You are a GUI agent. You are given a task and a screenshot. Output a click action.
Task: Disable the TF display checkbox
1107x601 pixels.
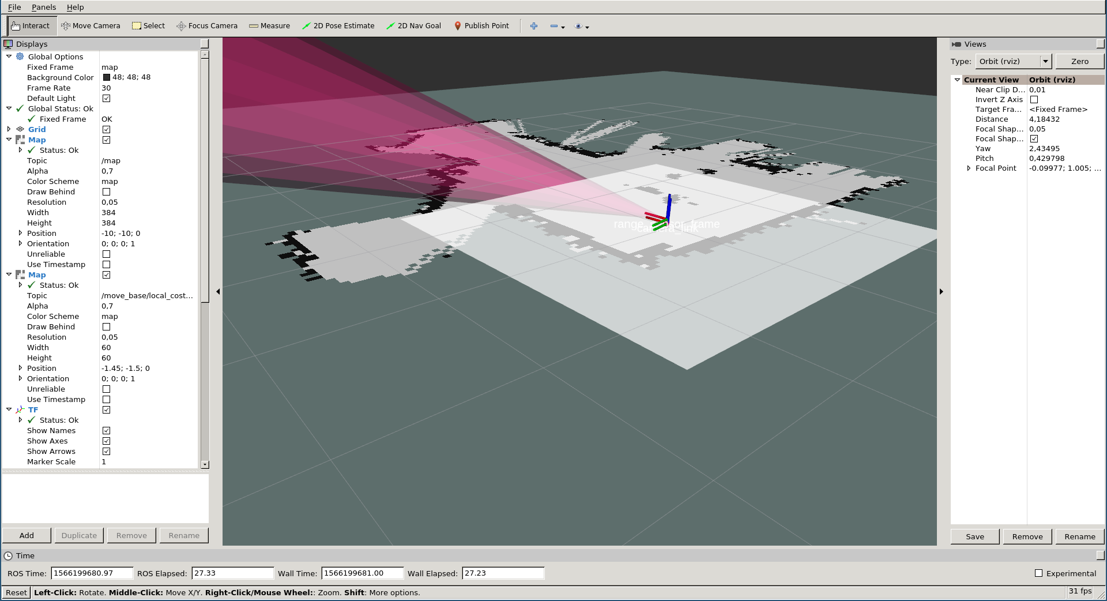tap(106, 410)
